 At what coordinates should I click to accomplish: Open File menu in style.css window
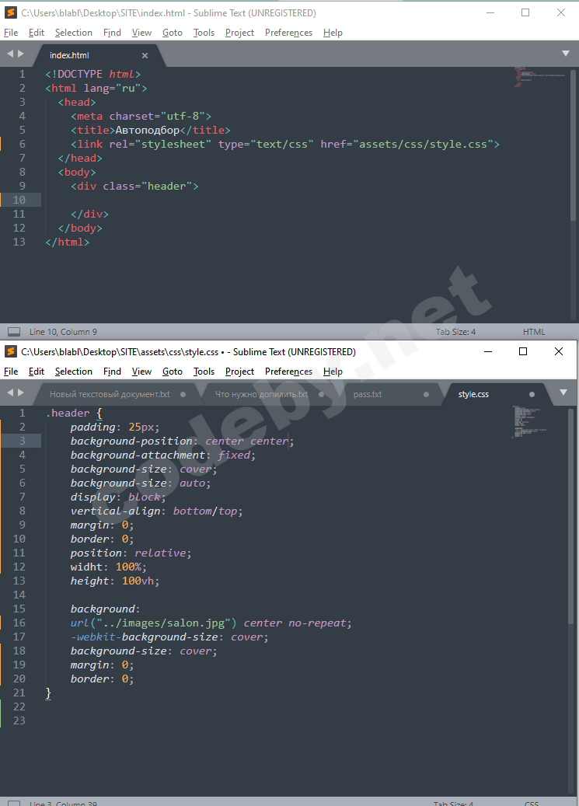11,371
